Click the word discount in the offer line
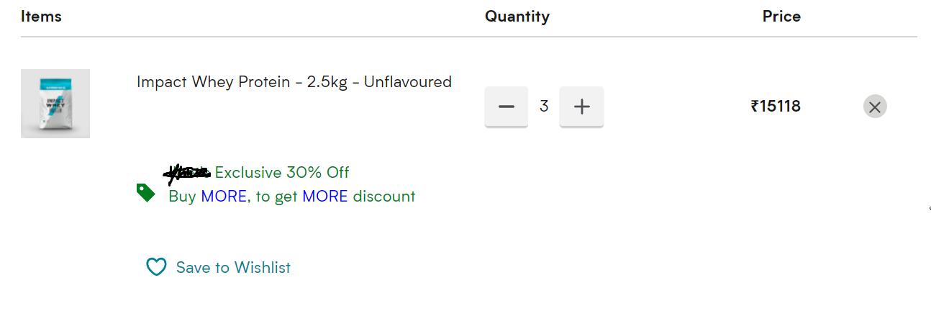The width and height of the screenshot is (931, 311). click(x=384, y=197)
